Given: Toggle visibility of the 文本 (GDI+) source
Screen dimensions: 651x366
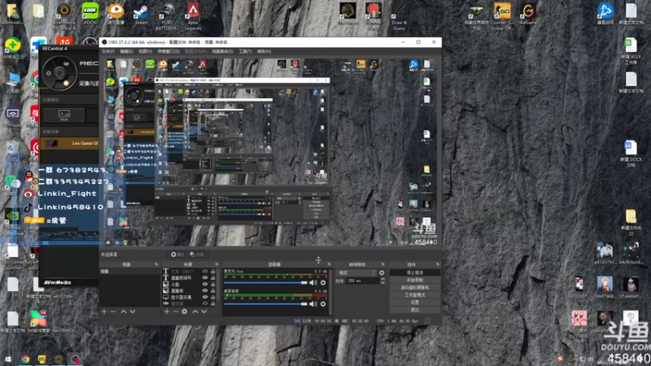Looking at the screenshot, I should 205,272.
